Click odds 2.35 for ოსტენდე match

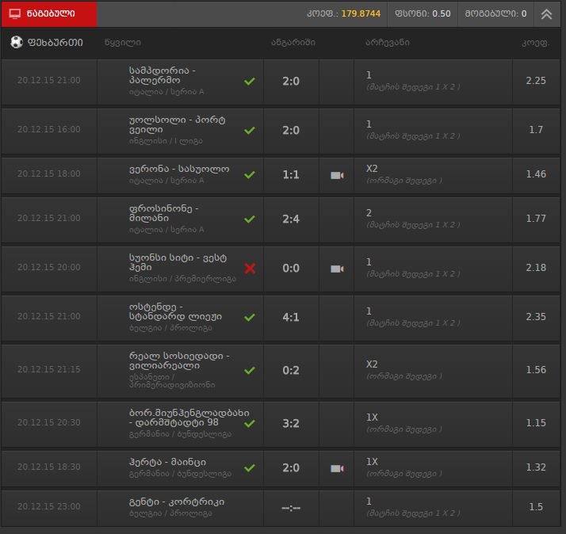tap(536, 316)
